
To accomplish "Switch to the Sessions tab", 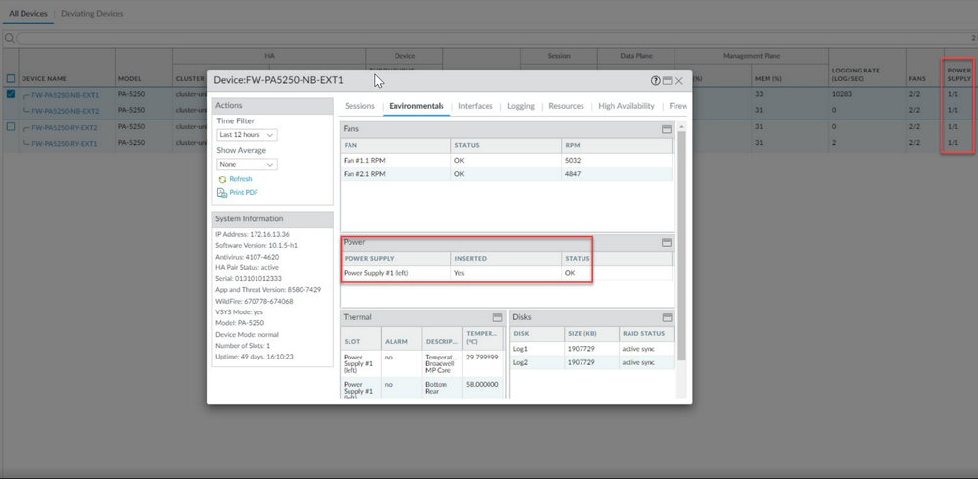I will [359, 106].
